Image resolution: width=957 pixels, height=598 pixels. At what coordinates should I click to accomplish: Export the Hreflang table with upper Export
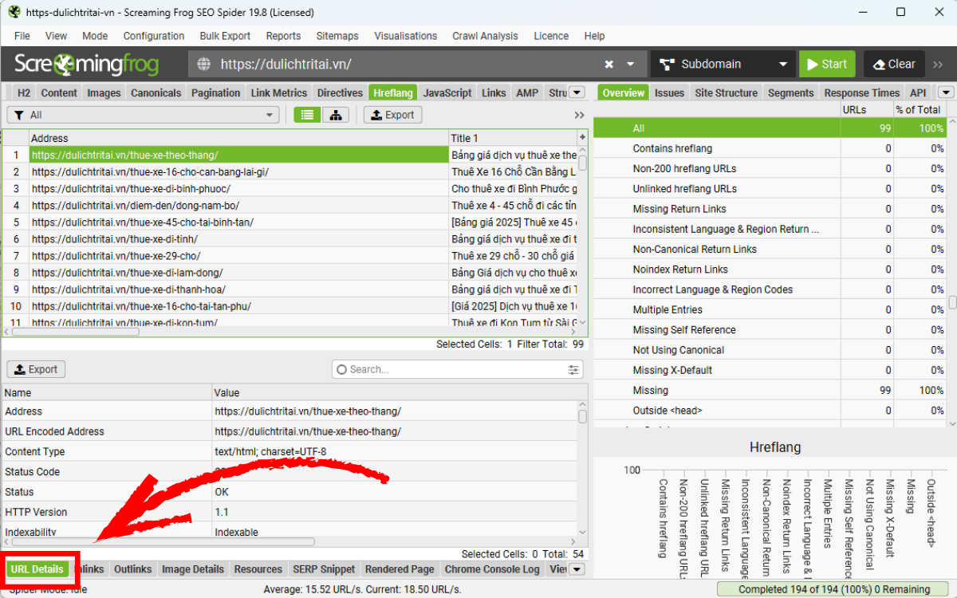392,115
